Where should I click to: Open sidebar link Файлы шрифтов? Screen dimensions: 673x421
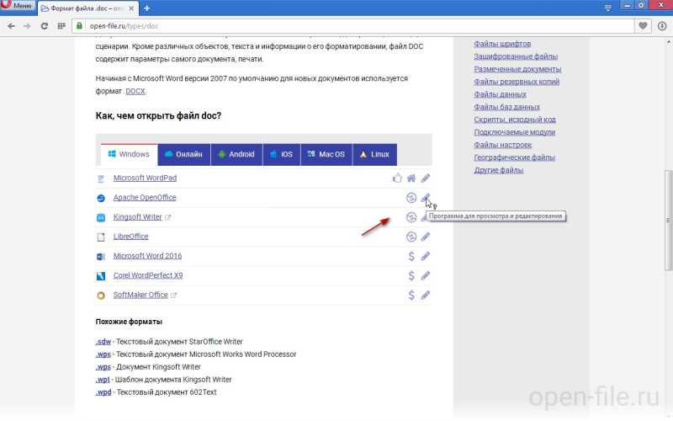click(x=502, y=44)
